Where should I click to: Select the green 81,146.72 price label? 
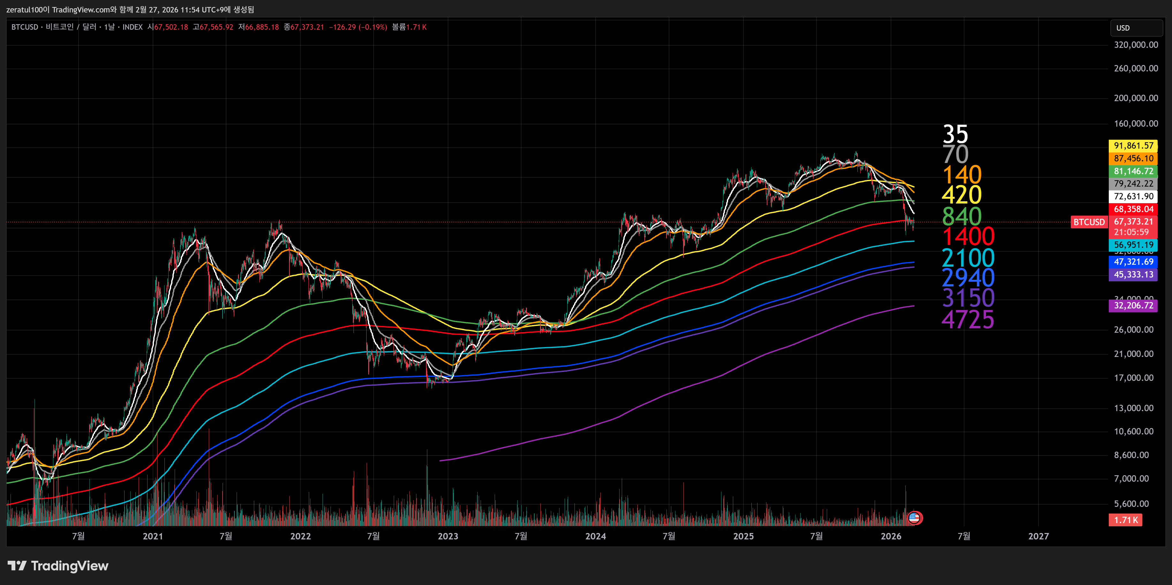click(x=1133, y=171)
